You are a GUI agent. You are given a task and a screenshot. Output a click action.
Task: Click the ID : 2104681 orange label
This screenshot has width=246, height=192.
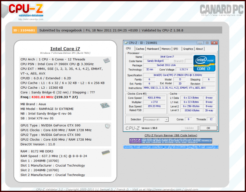pos(25,30)
